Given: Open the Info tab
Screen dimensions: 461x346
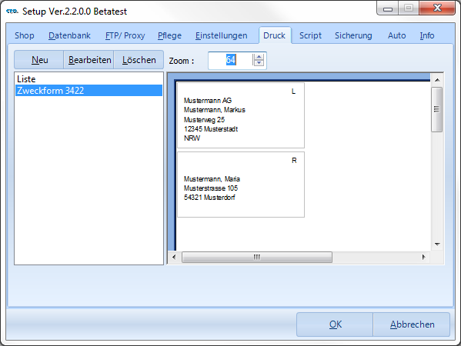Looking at the screenshot, I should click(427, 35).
